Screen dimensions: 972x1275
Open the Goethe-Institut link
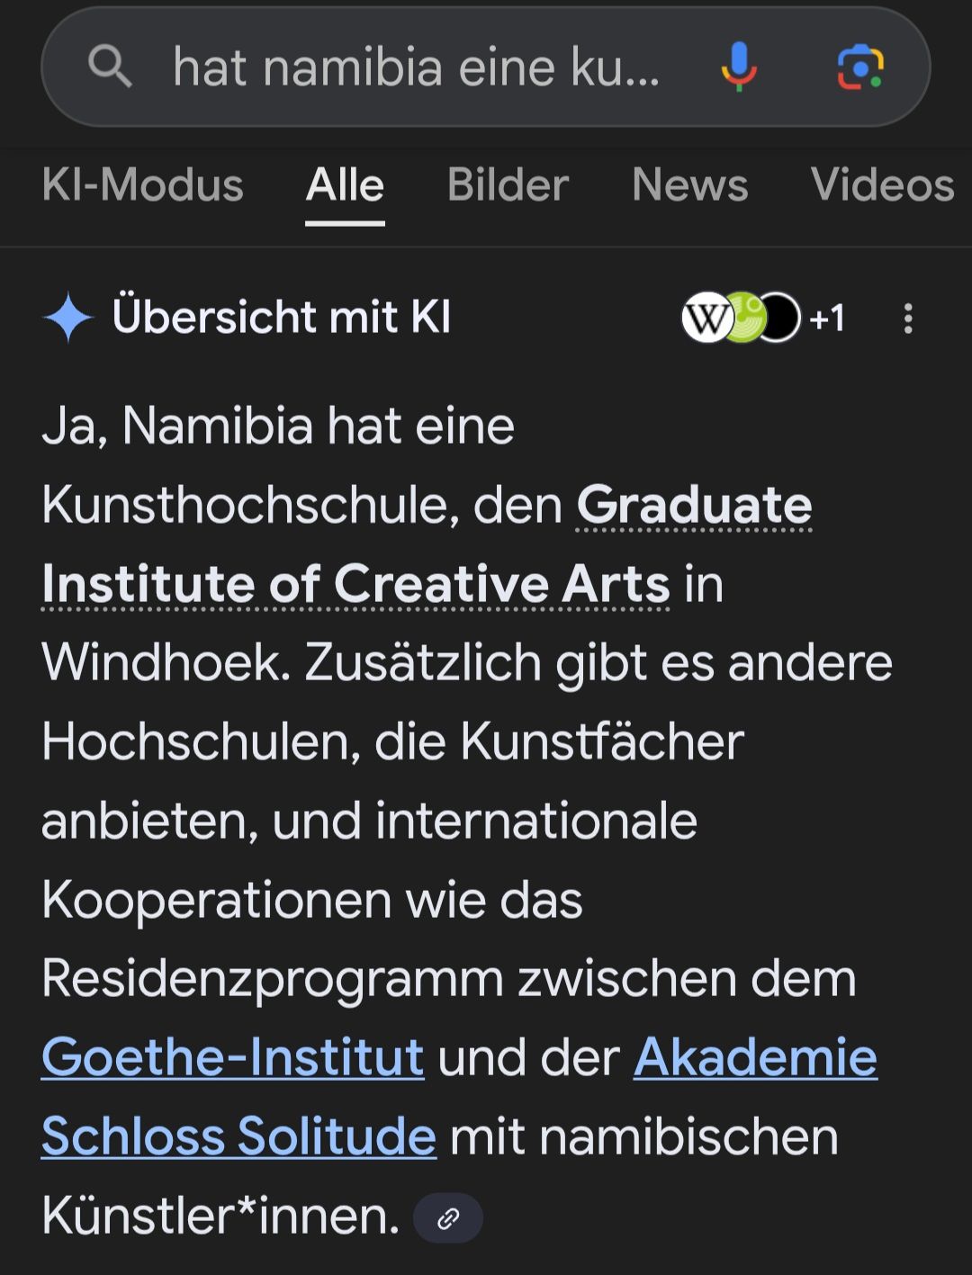pos(232,1056)
